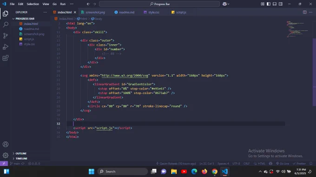Open the Windows Start menu
316x177 pixels.
point(91,171)
